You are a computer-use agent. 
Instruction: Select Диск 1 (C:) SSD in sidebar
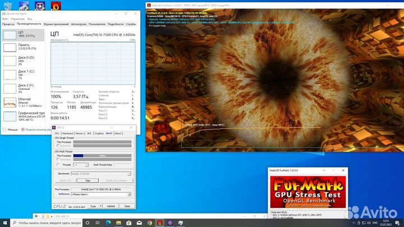tap(10, 75)
